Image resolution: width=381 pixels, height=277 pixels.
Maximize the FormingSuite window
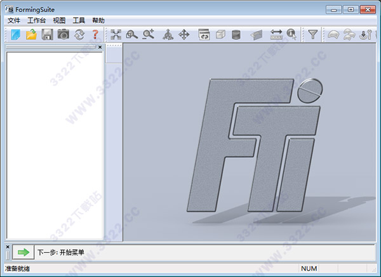[x=351, y=10]
